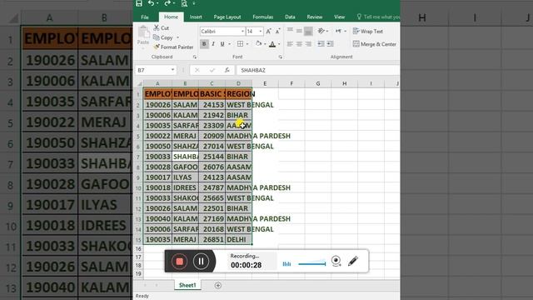Toggle Italic formatting

point(213,44)
